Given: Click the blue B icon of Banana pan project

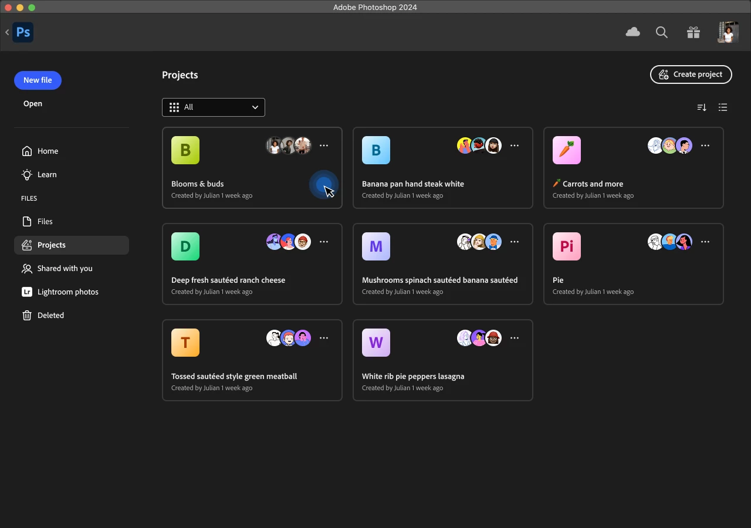Looking at the screenshot, I should (x=376, y=150).
